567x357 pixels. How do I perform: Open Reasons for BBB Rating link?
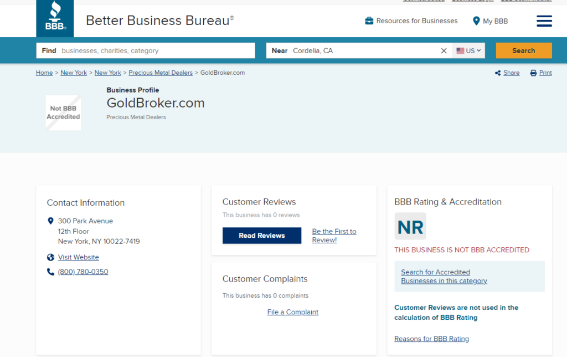coord(431,339)
